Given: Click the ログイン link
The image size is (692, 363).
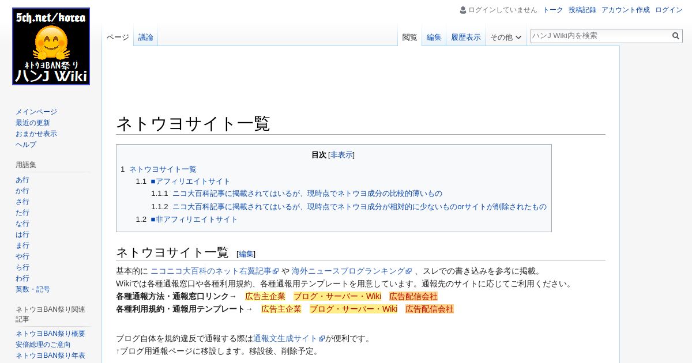Looking at the screenshot, I should (669, 10).
